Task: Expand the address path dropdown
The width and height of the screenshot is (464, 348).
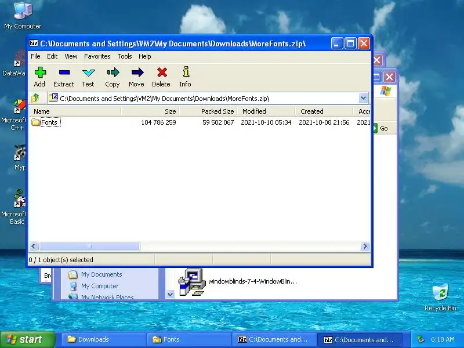Action: coord(364,98)
